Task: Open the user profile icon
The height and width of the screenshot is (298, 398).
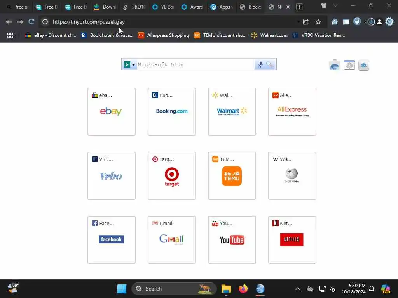Action: (379, 22)
